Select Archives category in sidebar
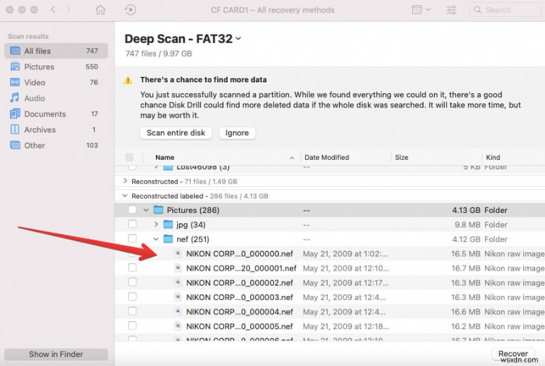 (x=56, y=129)
